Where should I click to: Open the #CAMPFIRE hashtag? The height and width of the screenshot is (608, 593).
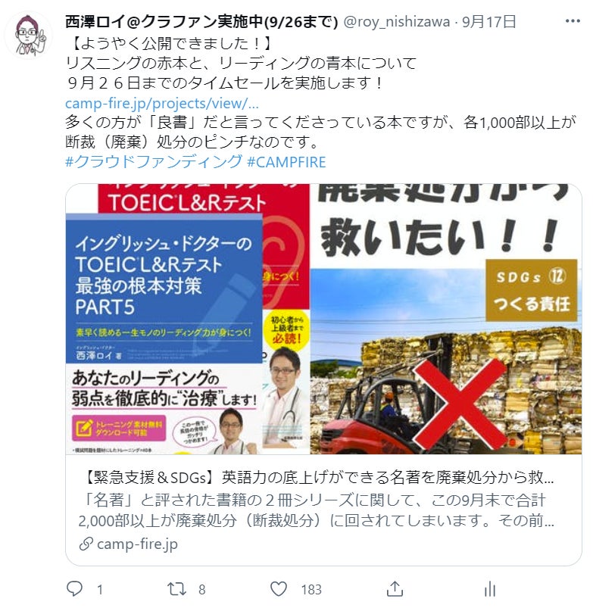click(x=286, y=162)
